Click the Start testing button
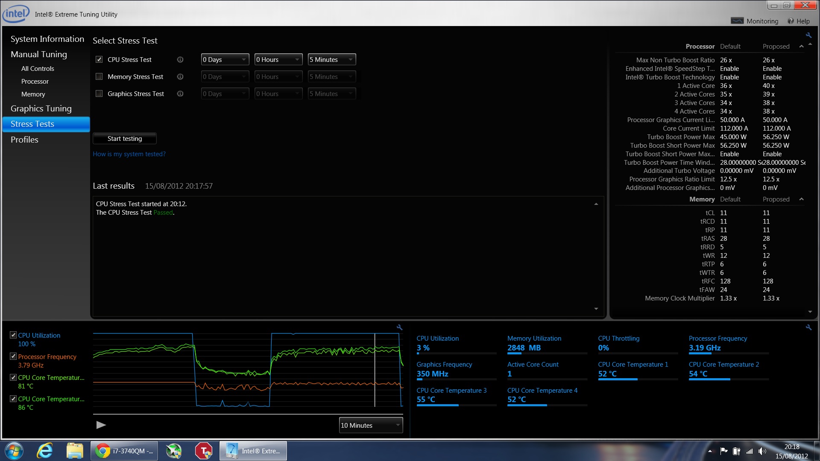820x461 pixels. click(125, 139)
